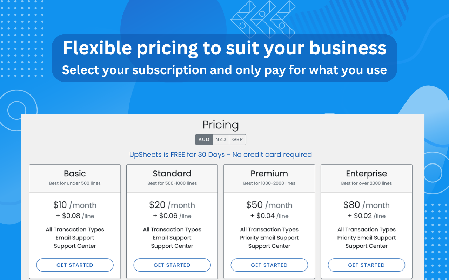Click the $10 /month Basic price

(75, 205)
